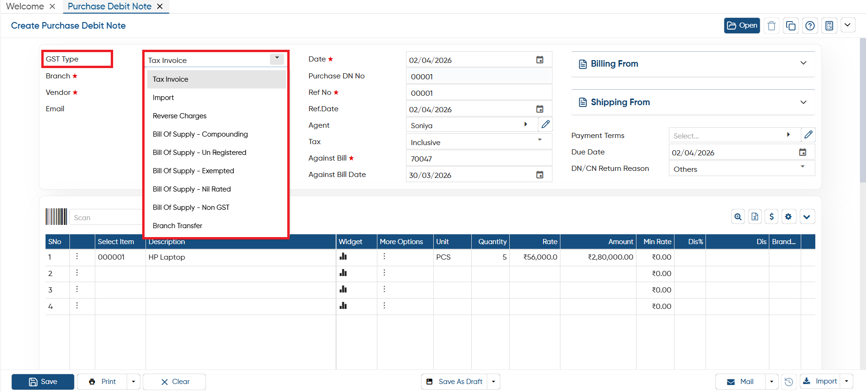The width and height of the screenshot is (866, 392).
Task: Click the barcode scan icon
Action: [56, 217]
